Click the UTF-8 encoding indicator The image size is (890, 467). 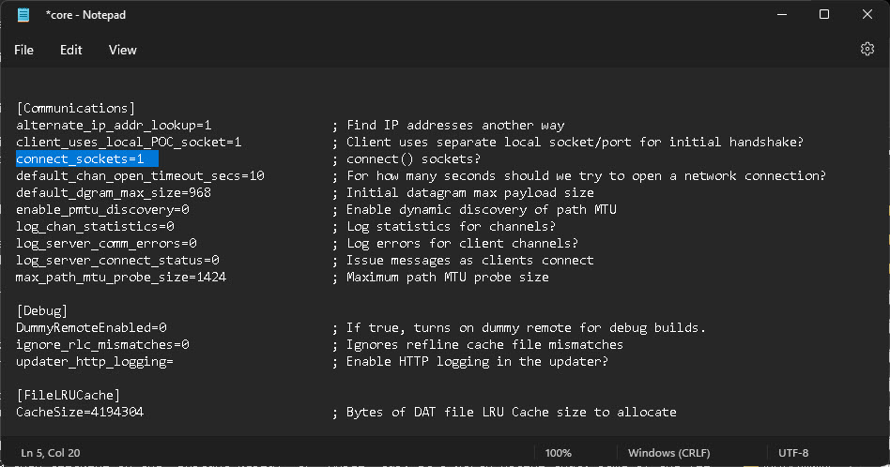pyautogui.click(x=793, y=453)
